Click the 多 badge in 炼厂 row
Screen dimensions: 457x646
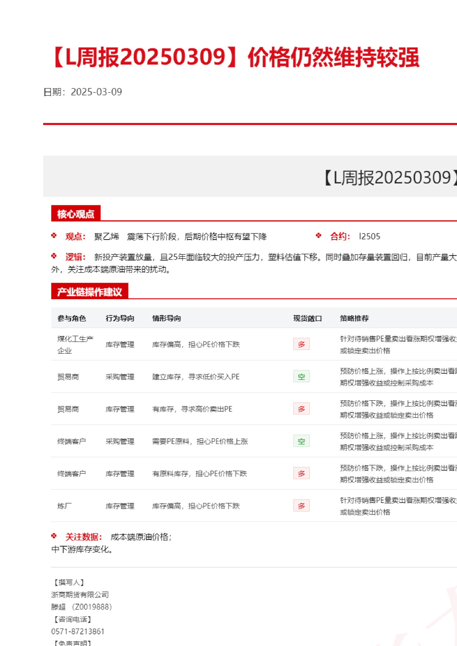click(x=301, y=506)
